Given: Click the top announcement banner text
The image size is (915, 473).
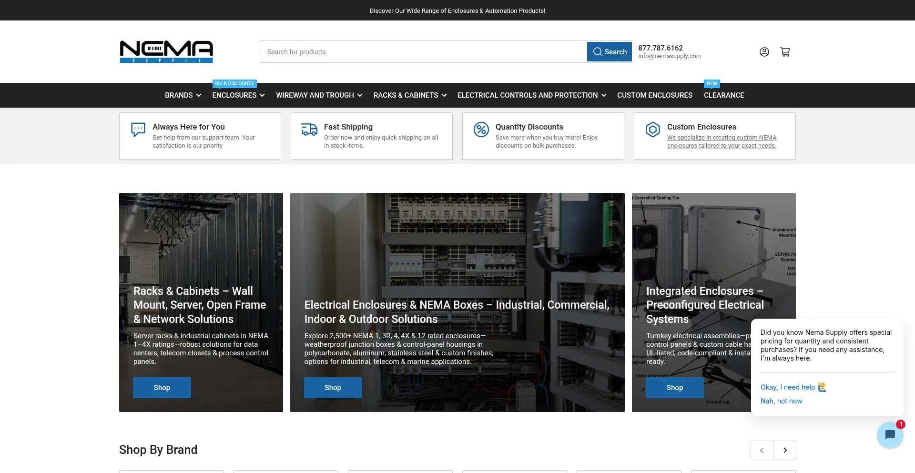Looking at the screenshot, I should (457, 10).
